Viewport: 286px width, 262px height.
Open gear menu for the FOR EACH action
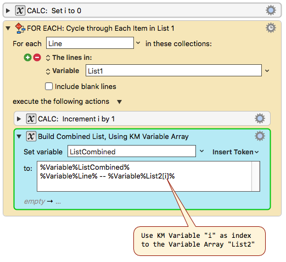point(271,28)
